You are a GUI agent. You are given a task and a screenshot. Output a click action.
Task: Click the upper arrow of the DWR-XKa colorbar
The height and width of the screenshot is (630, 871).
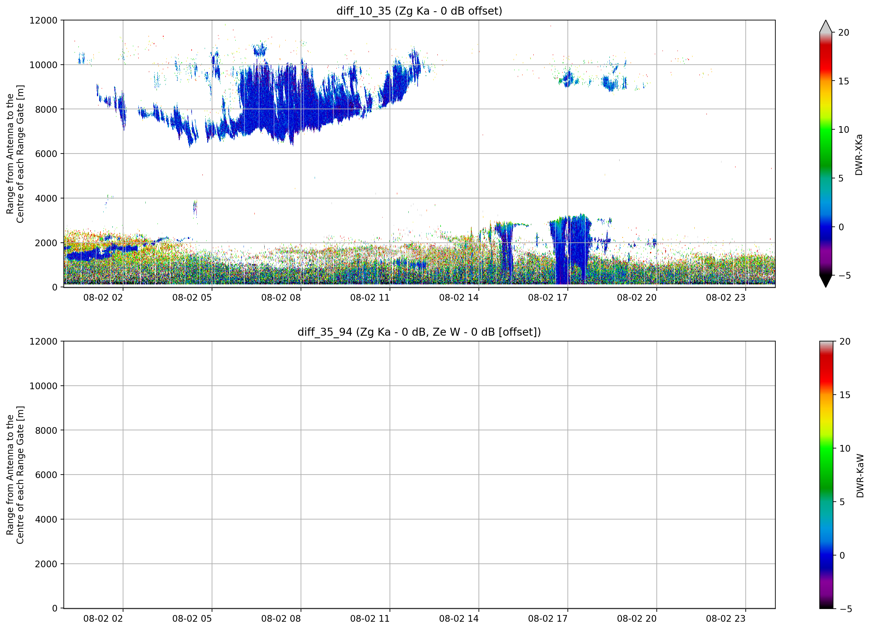(x=826, y=26)
